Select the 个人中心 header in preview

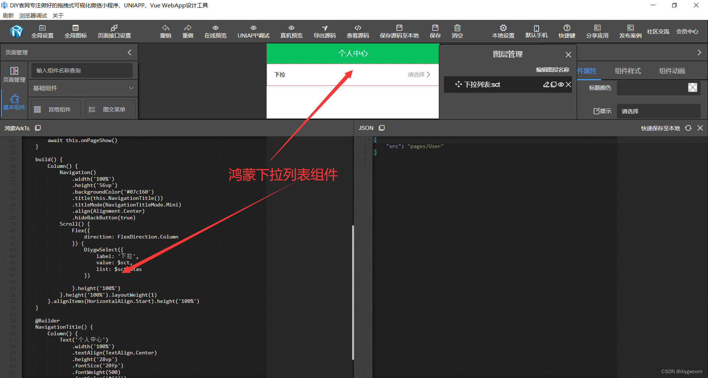(353, 54)
